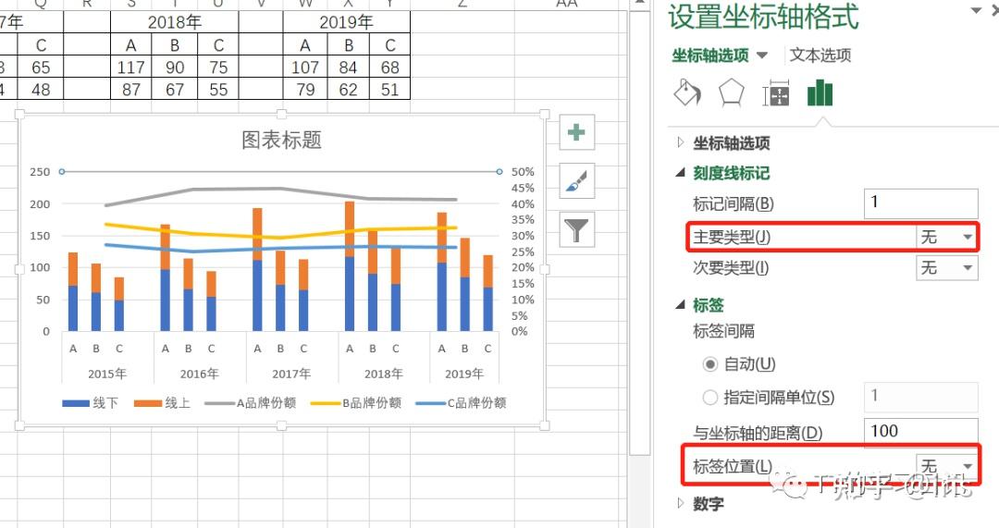This screenshot has height=528, width=999.
Task: Click the 2016年 axis label
Action: point(200,374)
